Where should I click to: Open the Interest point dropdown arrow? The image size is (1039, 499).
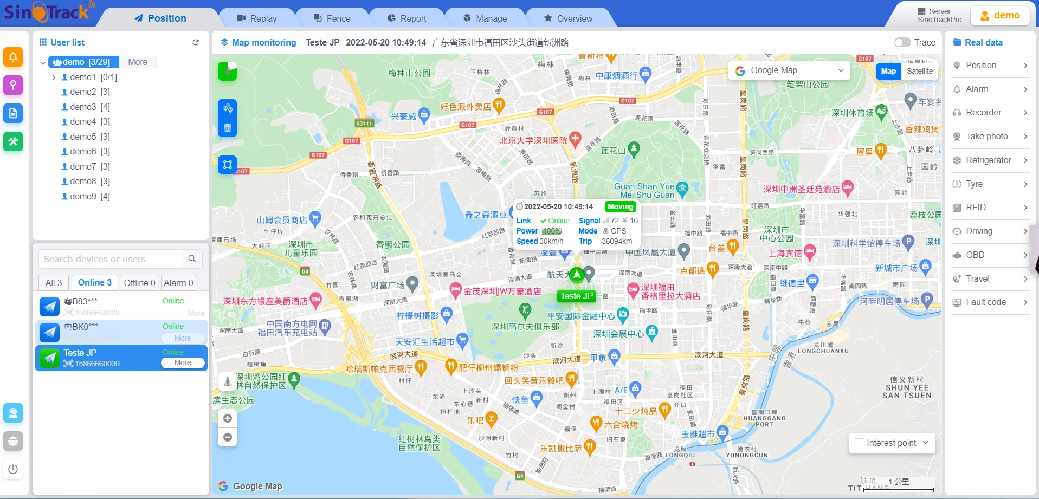point(925,443)
